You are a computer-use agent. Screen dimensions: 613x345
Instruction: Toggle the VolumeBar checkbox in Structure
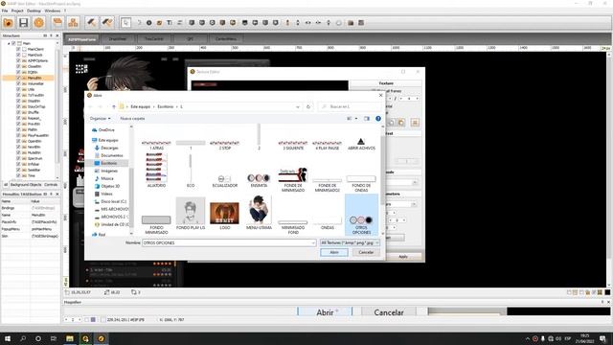pyautogui.click(x=18, y=83)
